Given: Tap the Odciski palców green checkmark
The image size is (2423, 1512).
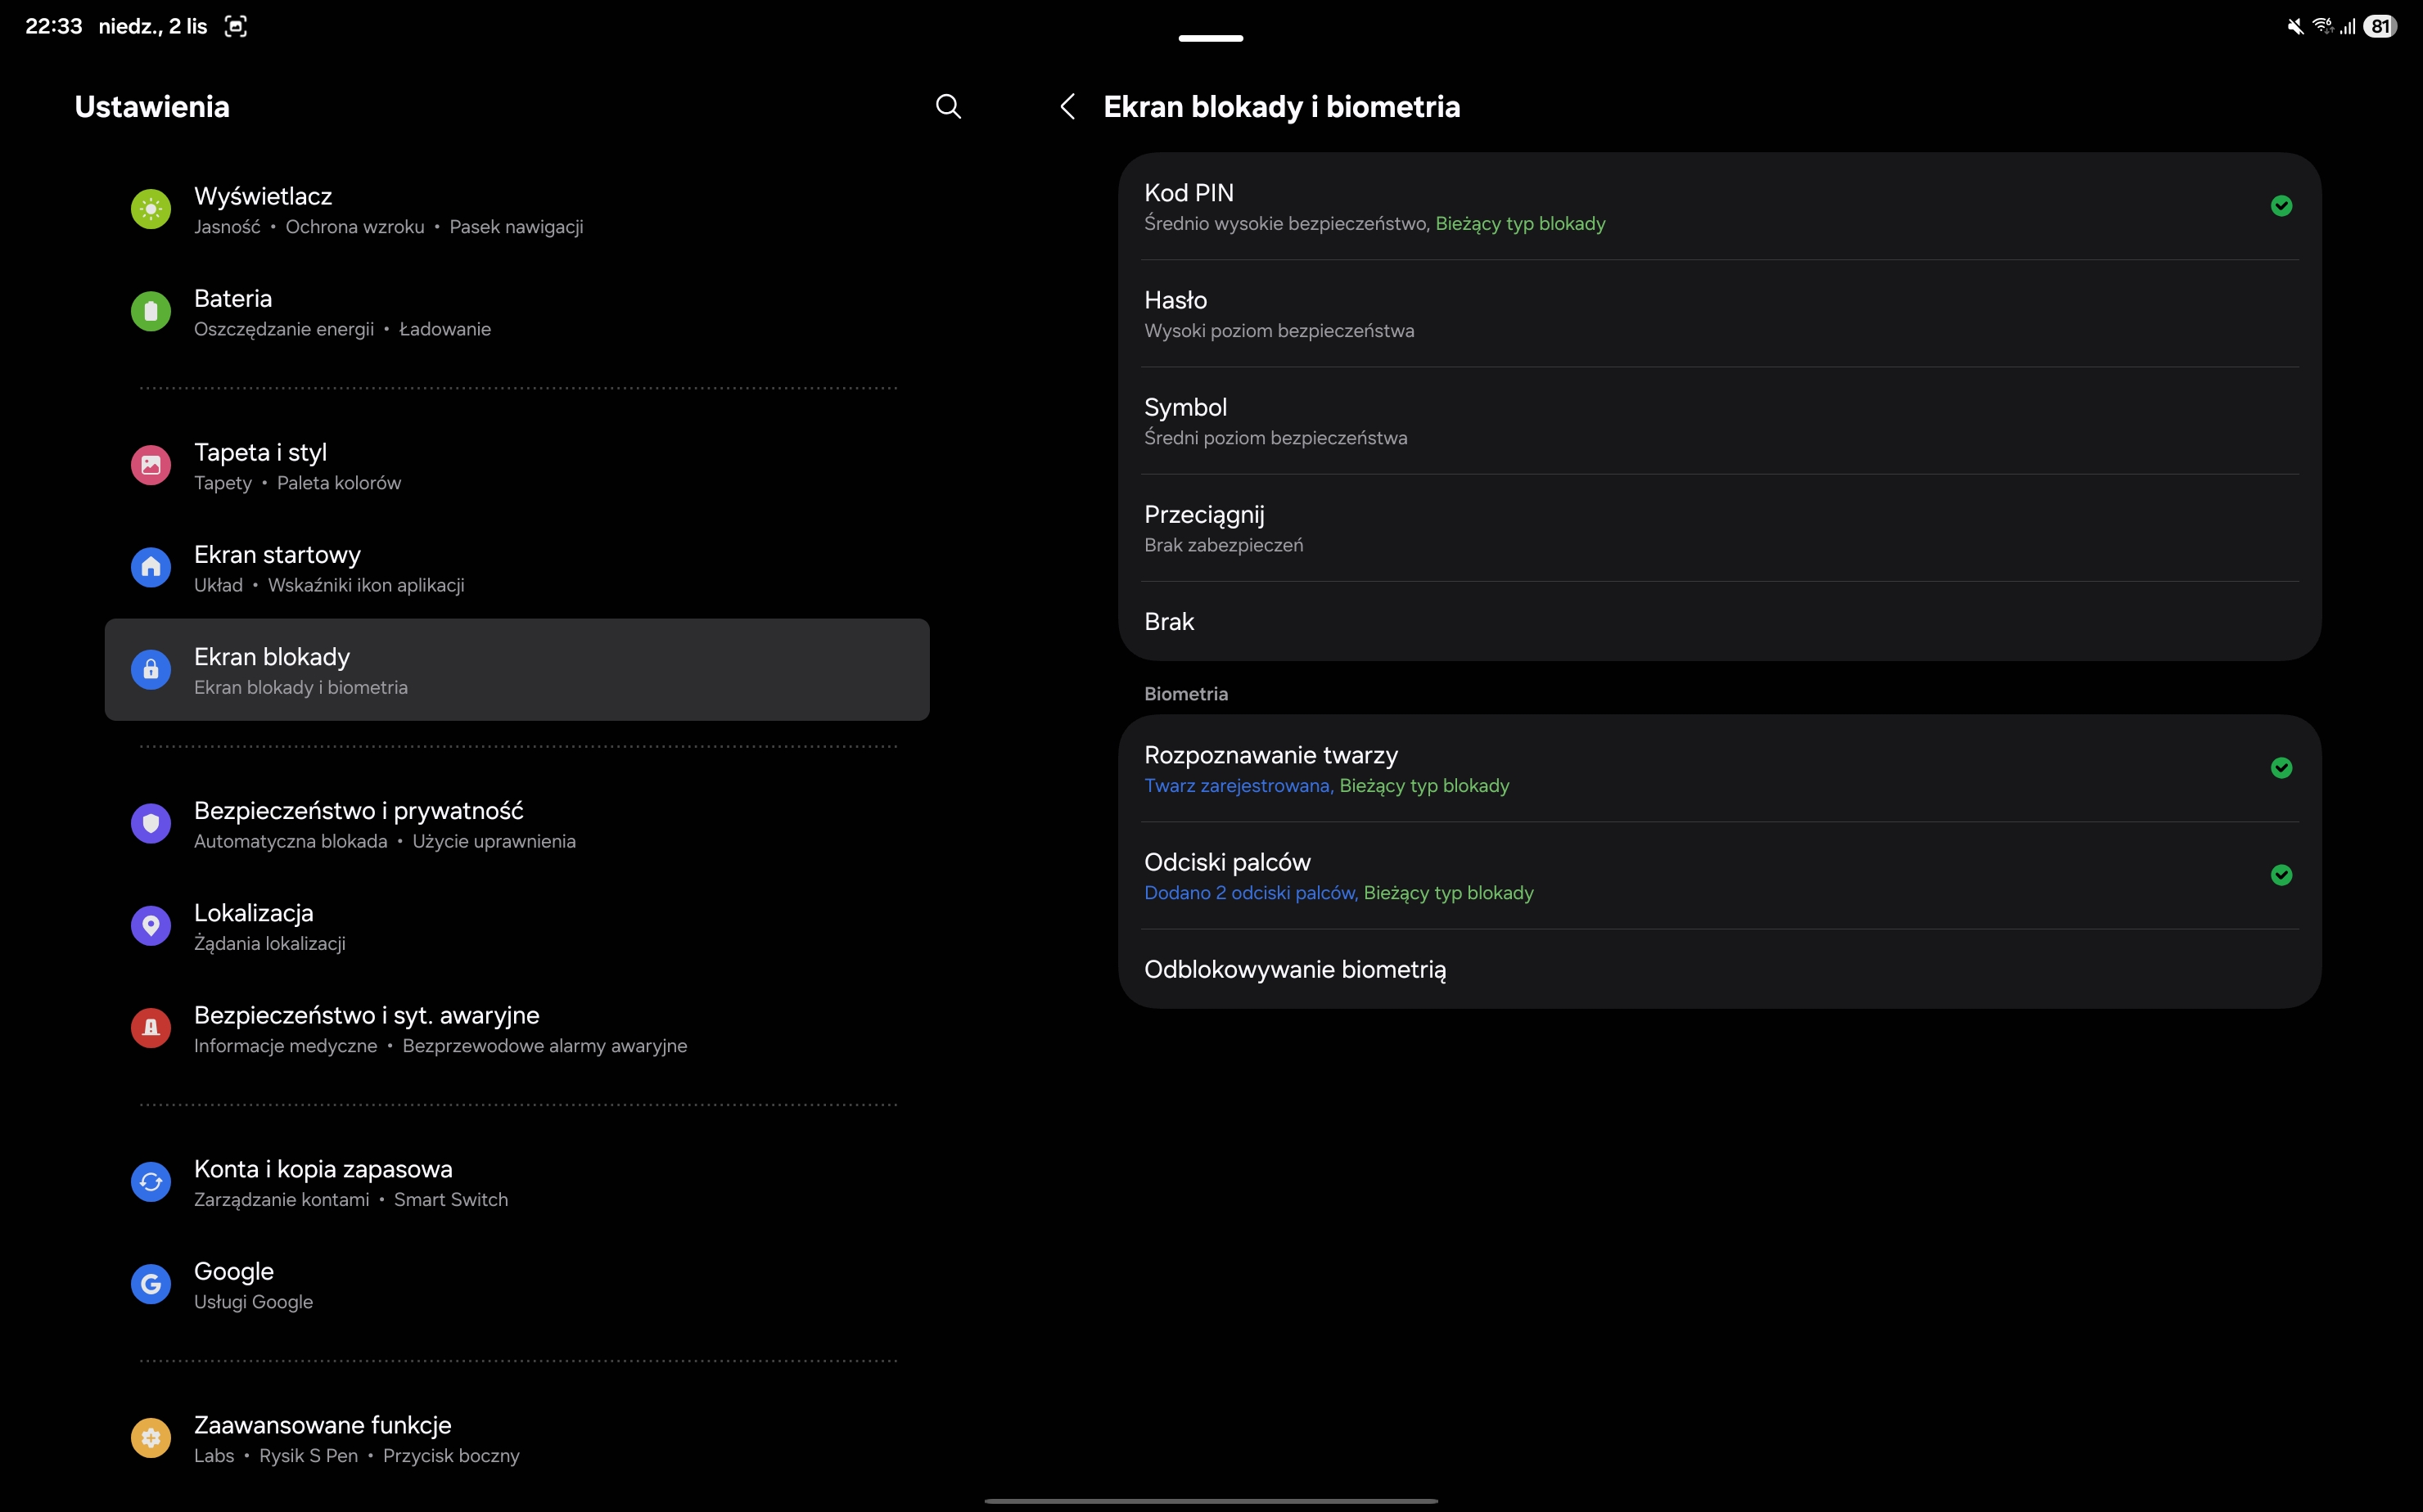Looking at the screenshot, I should pos(2281,875).
